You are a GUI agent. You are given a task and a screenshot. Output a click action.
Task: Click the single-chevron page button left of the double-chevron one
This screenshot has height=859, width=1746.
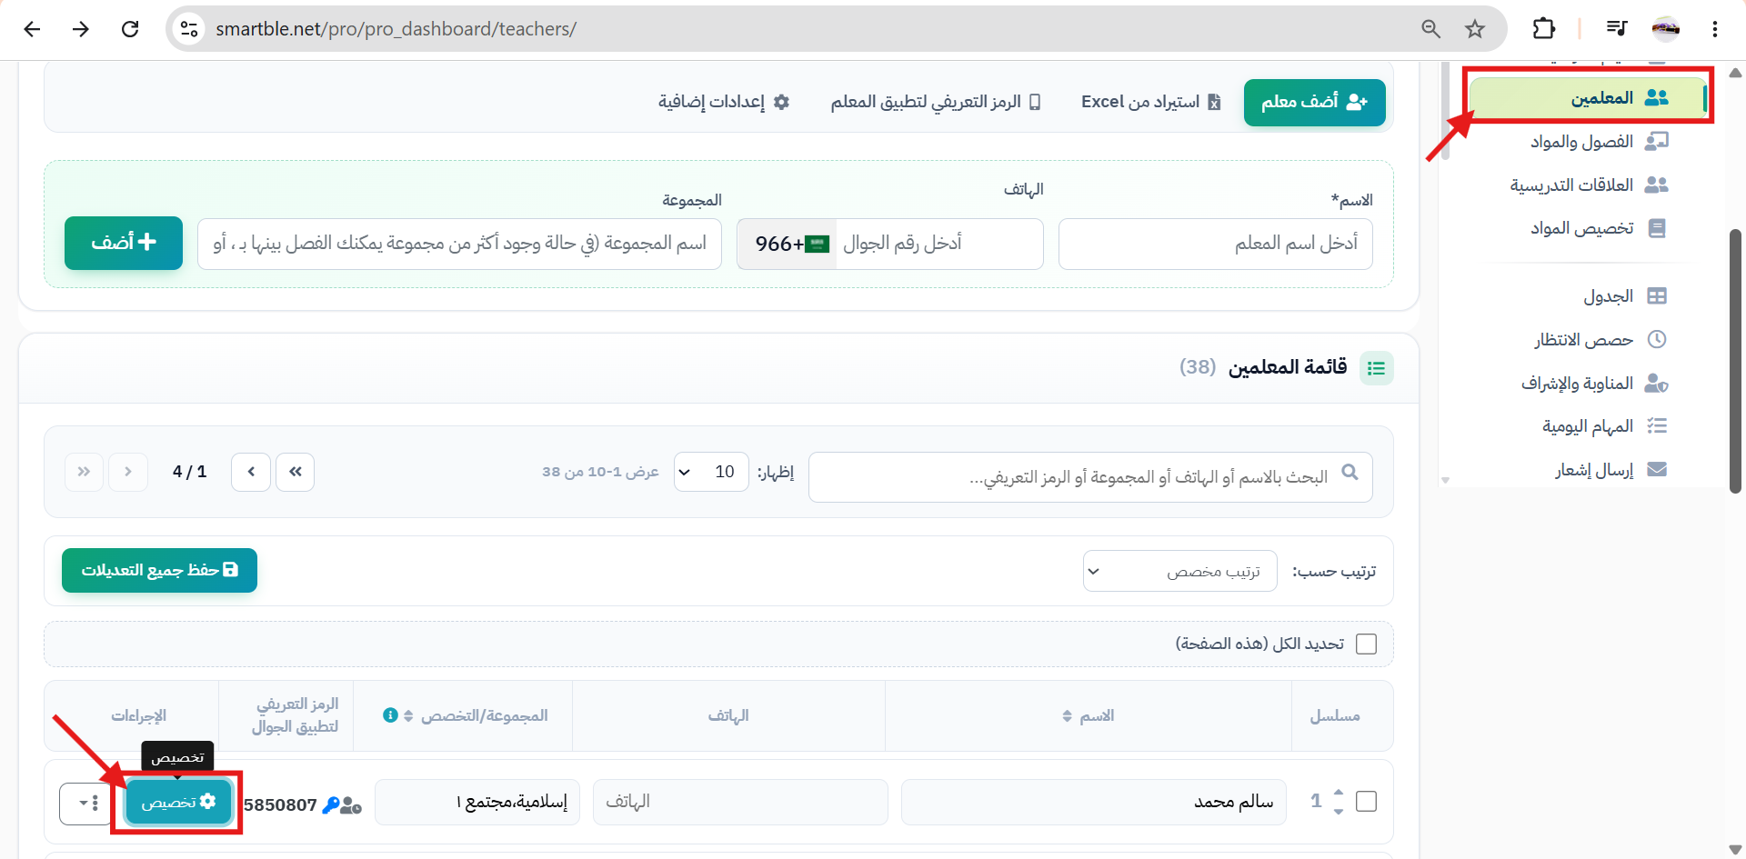coord(251,472)
